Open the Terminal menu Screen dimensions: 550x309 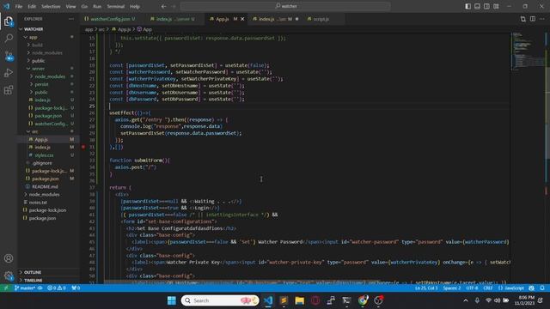click(116, 6)
